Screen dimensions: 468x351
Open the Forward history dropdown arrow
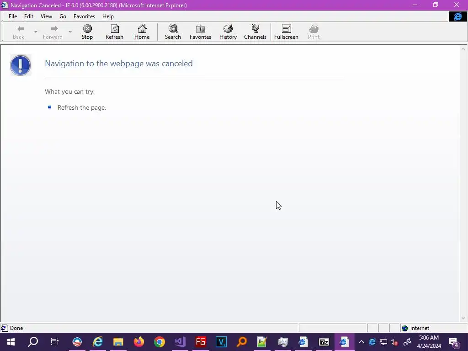point(70,32)
